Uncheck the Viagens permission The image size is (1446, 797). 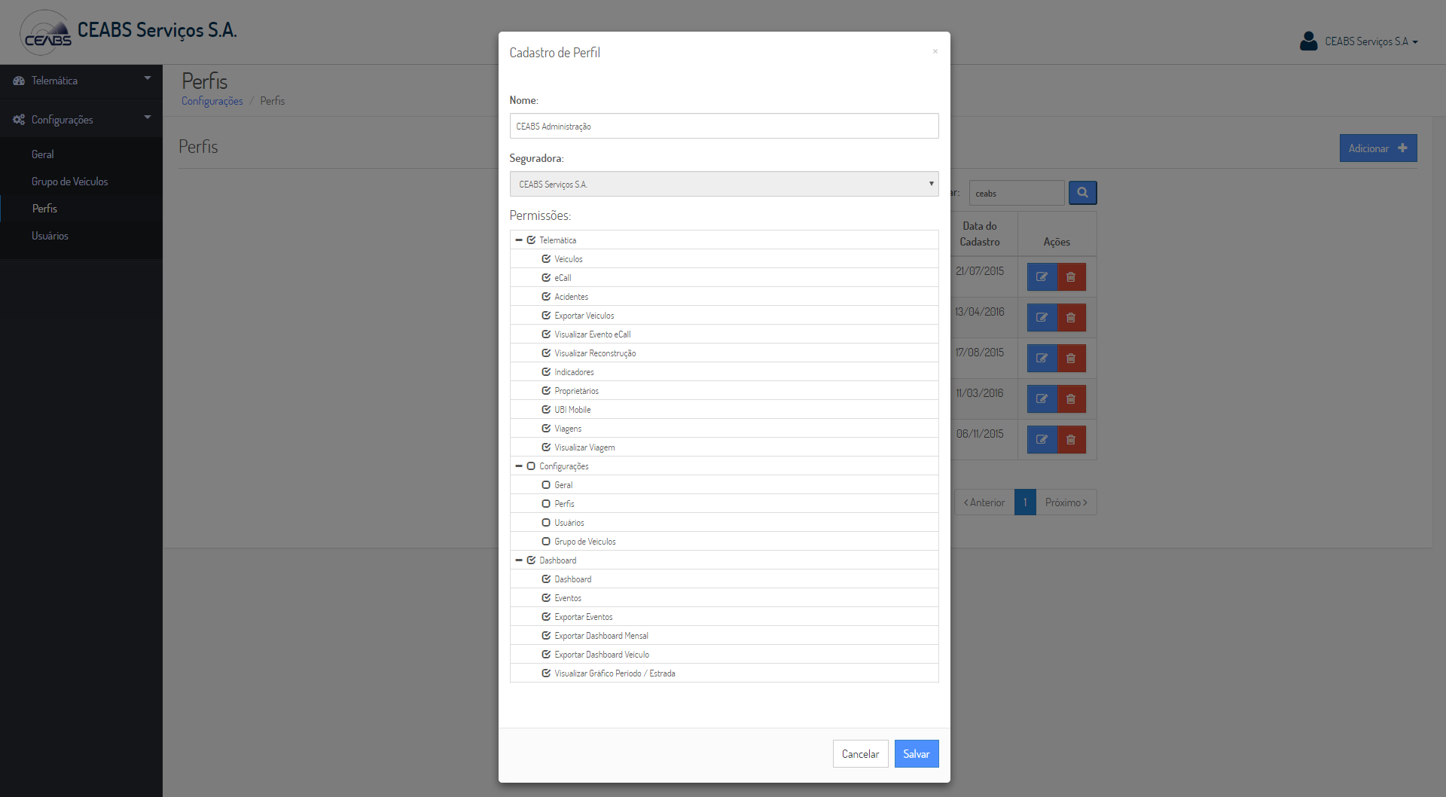pos(546,428)
